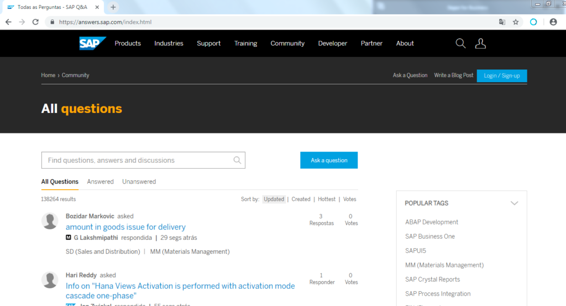Image resolution: width=566 pixels, height=306 pixels.
Task: Click the browser address bar URL
Action: click(105, 22)
